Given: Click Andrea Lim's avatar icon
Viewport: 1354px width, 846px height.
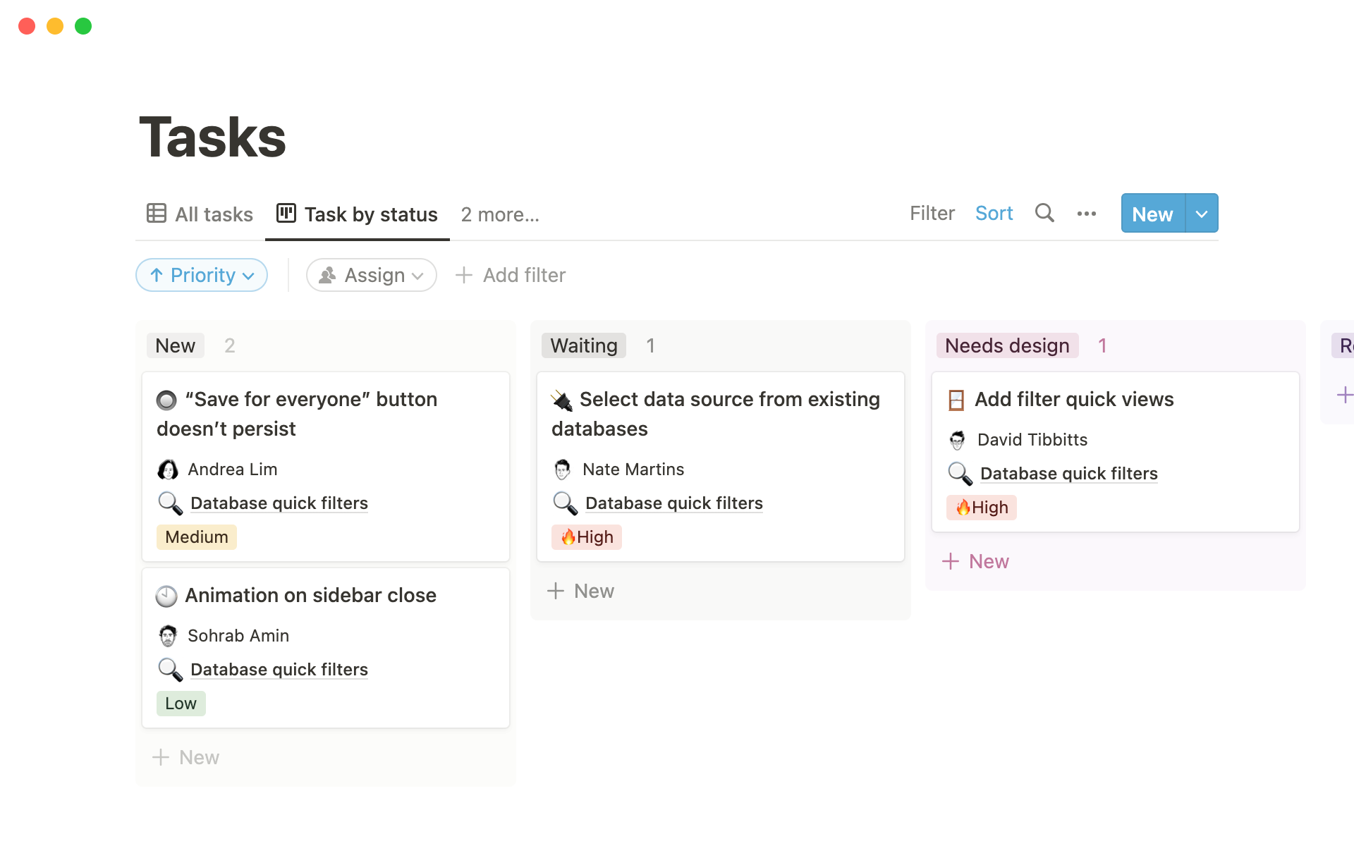Looking at the screenshot, I should [168, 470].
